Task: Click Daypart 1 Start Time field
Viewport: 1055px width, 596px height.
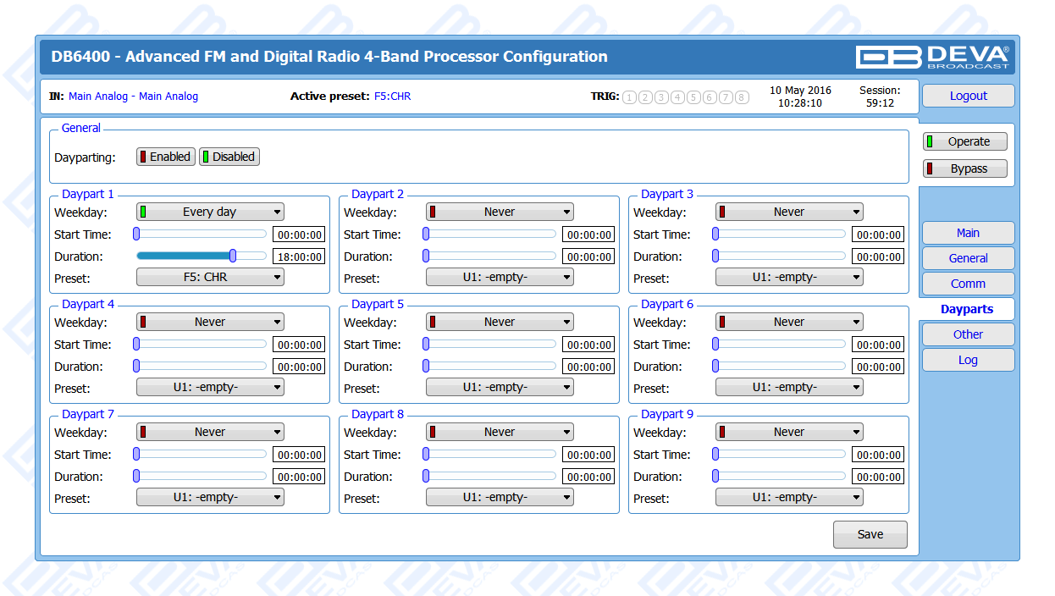Action: (x=298, y=235)
